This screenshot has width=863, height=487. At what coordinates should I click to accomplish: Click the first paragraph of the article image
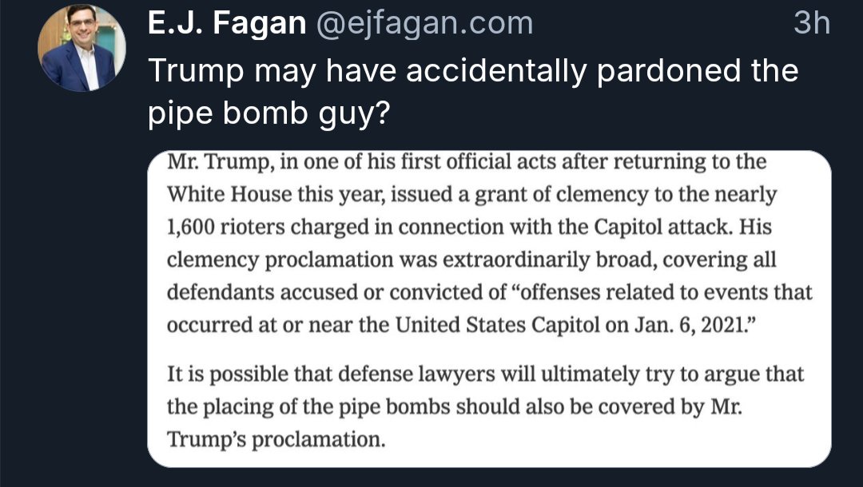pos(487,243)
